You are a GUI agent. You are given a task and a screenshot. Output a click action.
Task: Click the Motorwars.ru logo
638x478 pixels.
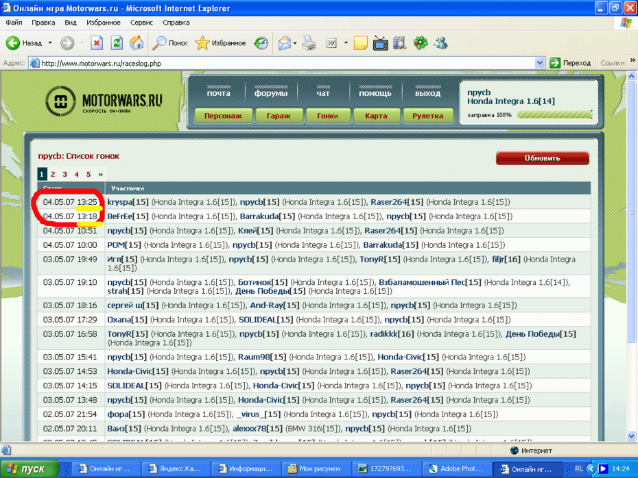(x=105, y=103)
